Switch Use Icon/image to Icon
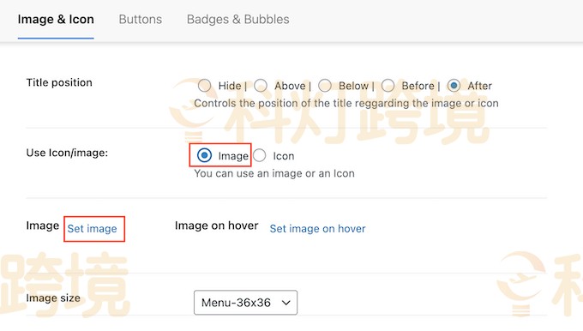This screenshot has width=583, height=331. coord(259,155)
